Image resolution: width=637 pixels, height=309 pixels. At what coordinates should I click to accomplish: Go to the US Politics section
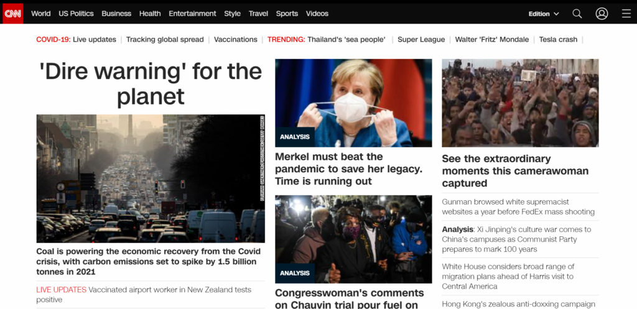pos(76,14)
